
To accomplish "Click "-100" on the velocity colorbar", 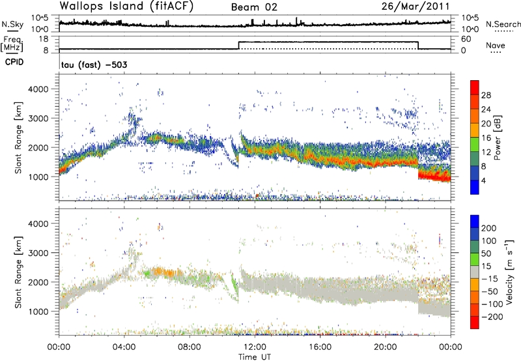I will pyautogui.click(x=492, y=304).
